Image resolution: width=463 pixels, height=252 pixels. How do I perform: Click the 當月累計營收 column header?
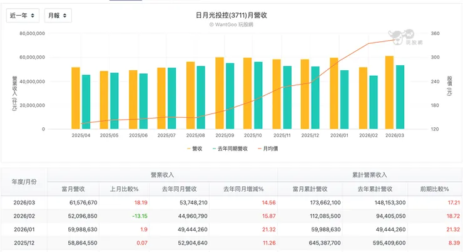point(310,189)
